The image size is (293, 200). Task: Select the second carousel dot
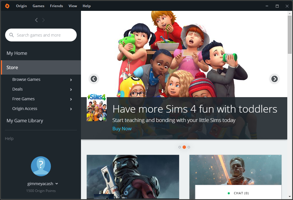click(184, 147)
